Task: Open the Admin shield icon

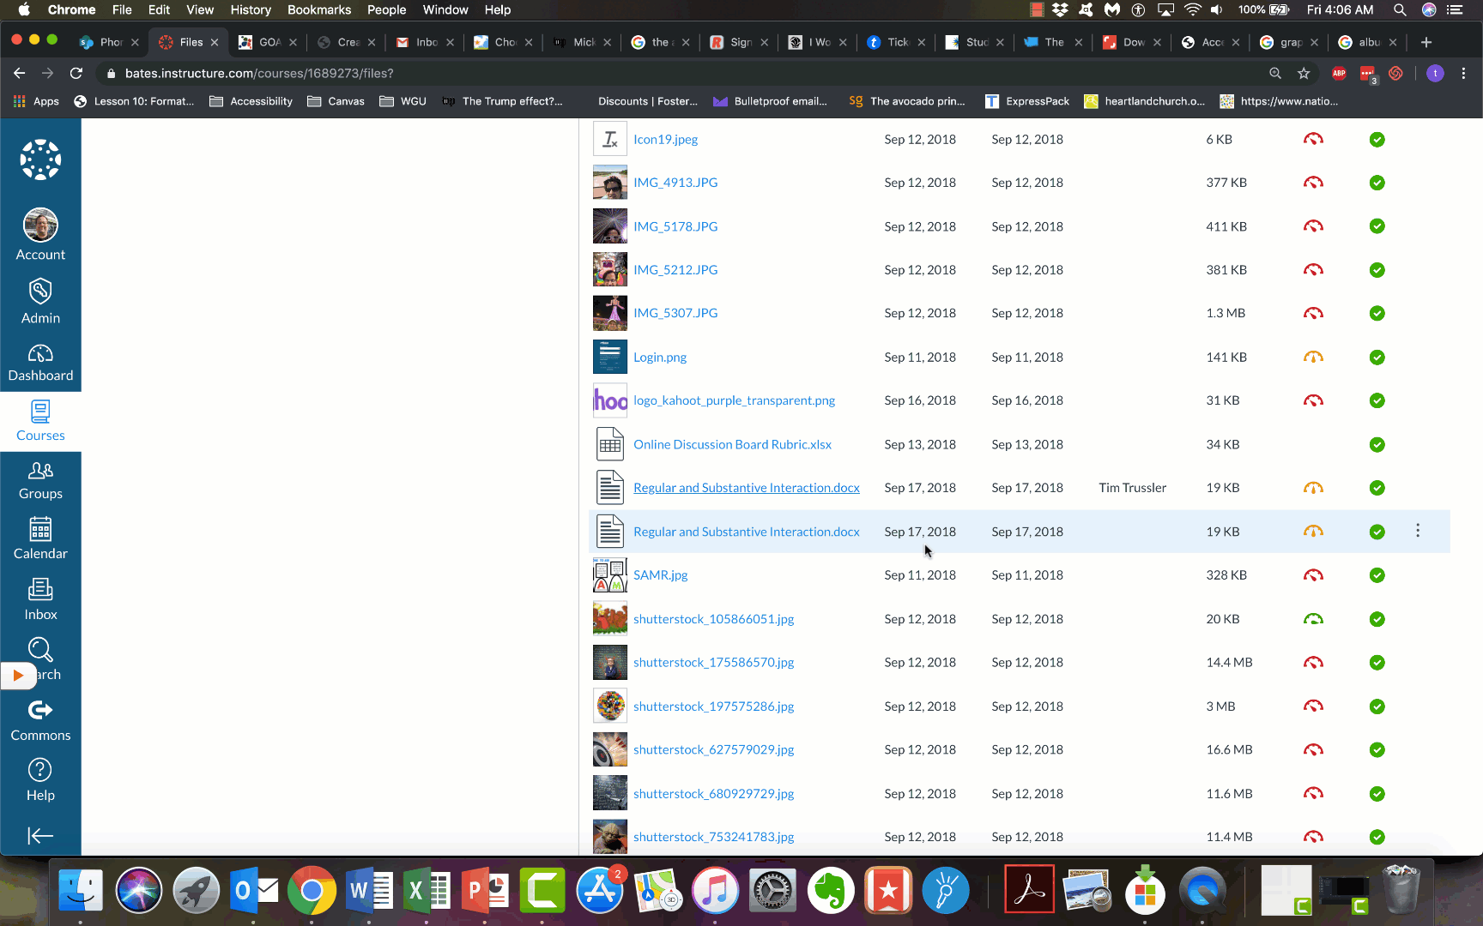Action: 40,301
